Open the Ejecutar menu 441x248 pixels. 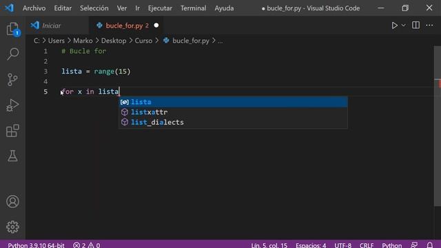[160, 8]
